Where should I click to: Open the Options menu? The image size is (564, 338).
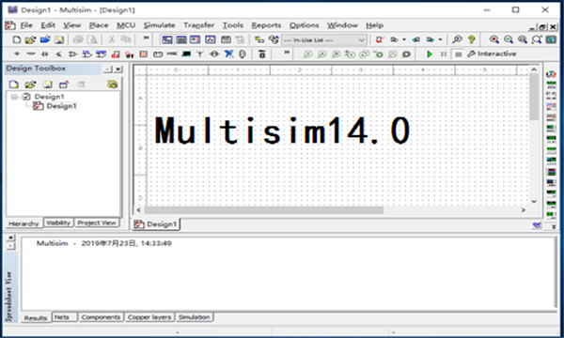(305, 25)
